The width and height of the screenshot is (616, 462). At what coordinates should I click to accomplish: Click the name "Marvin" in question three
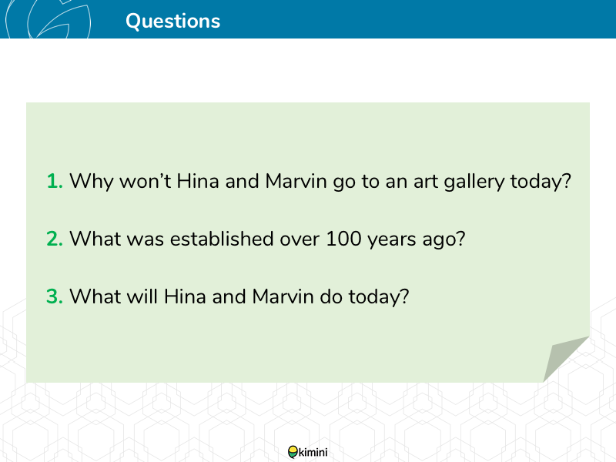(283, 296)
